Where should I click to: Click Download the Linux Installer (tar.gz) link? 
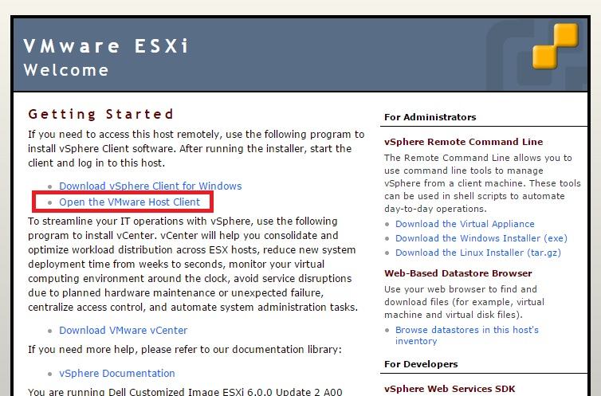(478, 253)
